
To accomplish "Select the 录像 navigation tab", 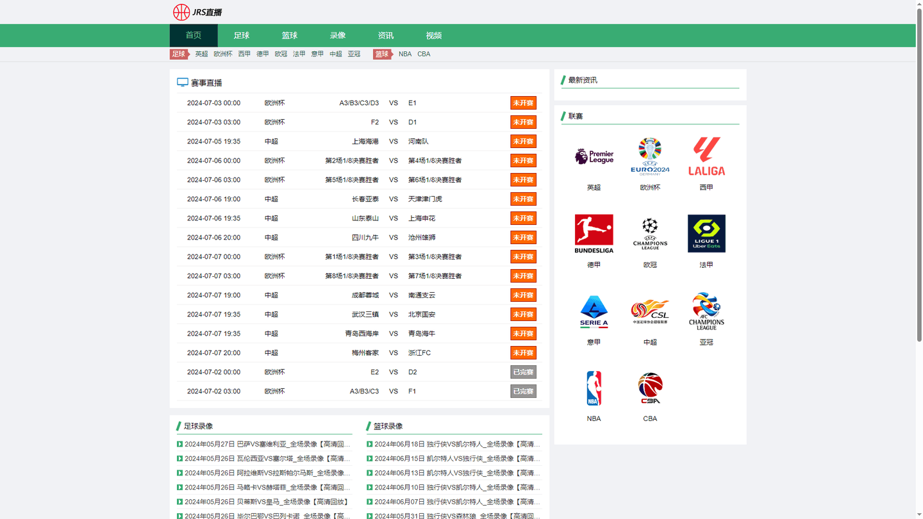I will click(x=338, y=35).
